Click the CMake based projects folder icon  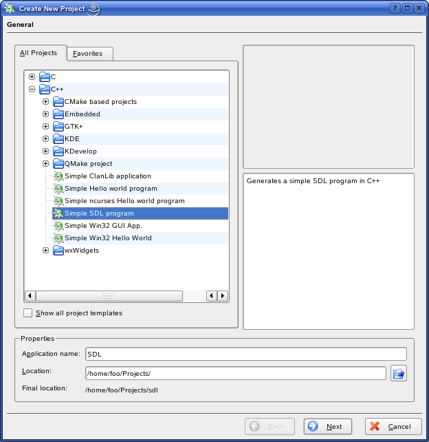[x=58, y=101]
